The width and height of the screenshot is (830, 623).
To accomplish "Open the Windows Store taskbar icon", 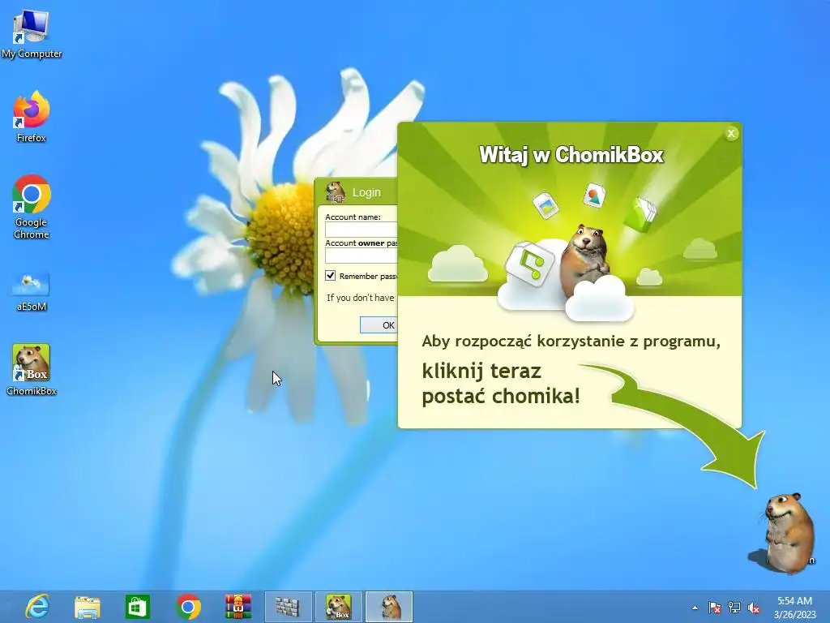I will [x=137, y=607].
